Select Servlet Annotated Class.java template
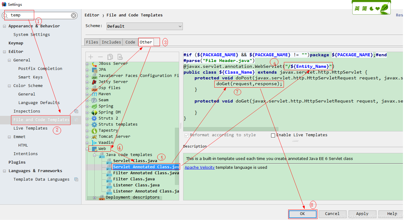 [x=146, y=167]
